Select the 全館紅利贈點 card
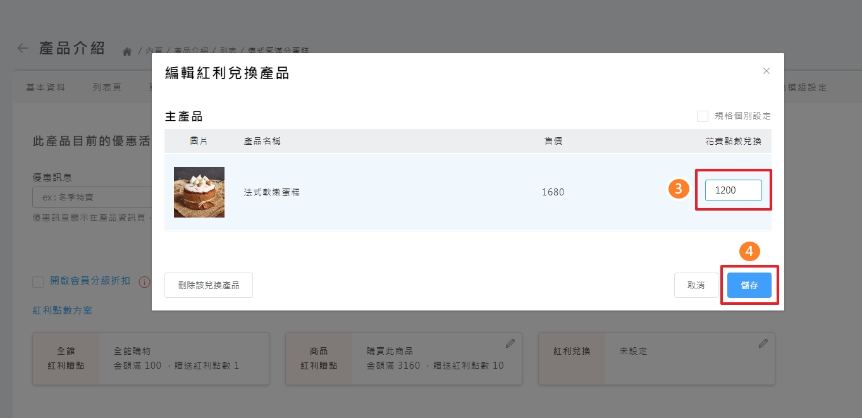Viewport: 862px width, 418px height. pos(151,359)
